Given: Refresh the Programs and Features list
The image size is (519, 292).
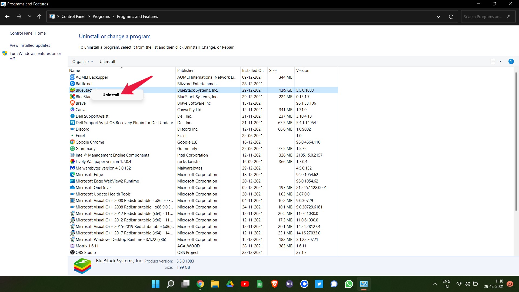Looking at the screenshot, I should coord(451,17).
